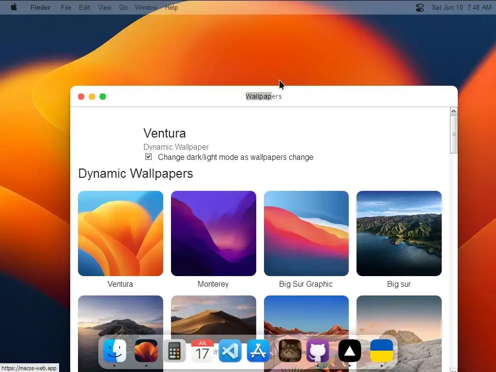Click the Dynamic Wallpaper subtitle text
Image resolution: width=496 pixels, height=372 pixels.
pos(176,147)
